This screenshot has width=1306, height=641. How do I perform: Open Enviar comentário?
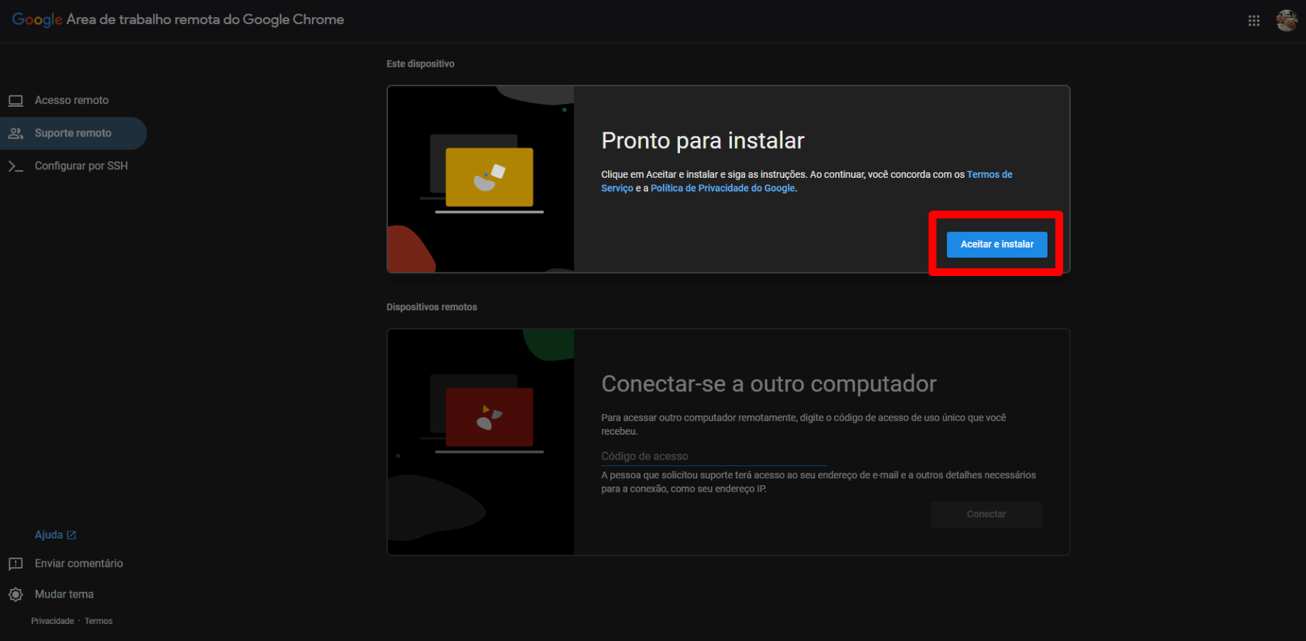tap(79, 563)
